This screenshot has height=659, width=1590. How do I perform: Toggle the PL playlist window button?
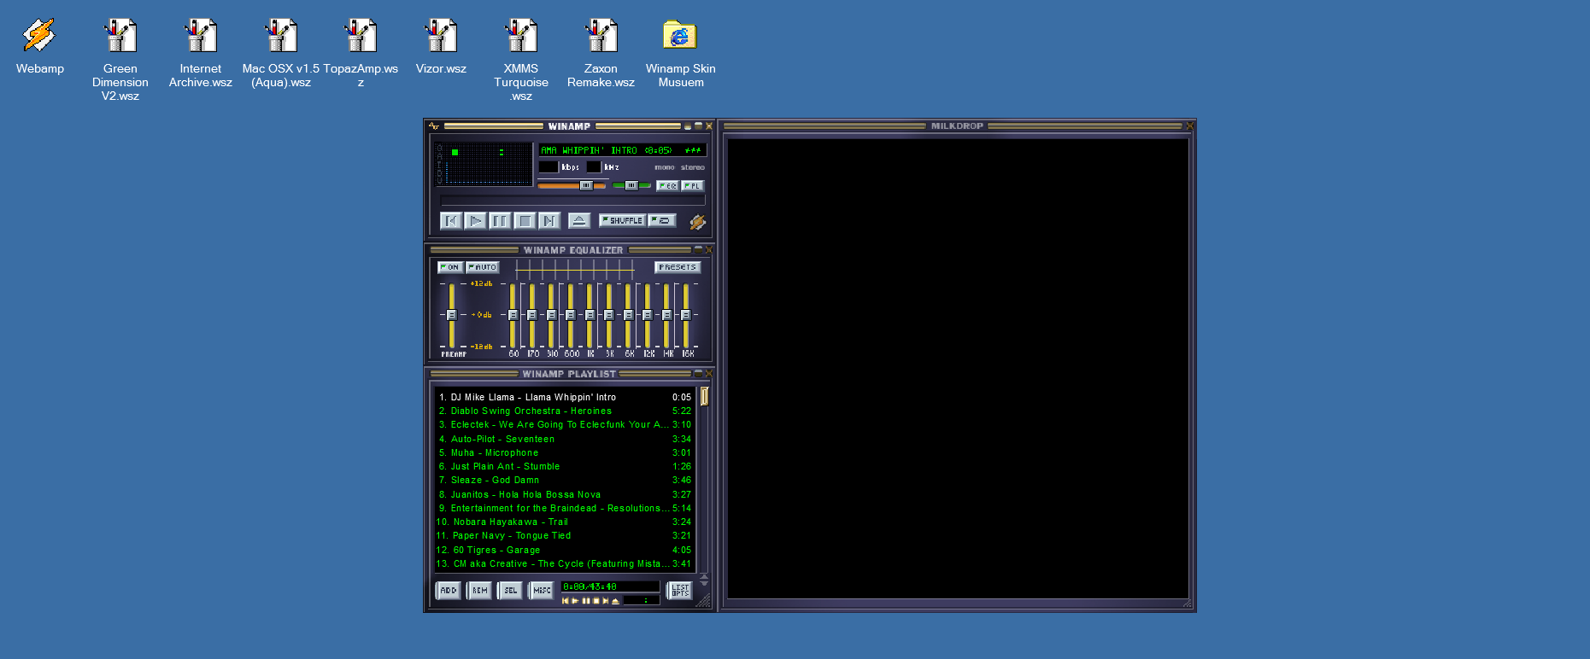[692, 185]
